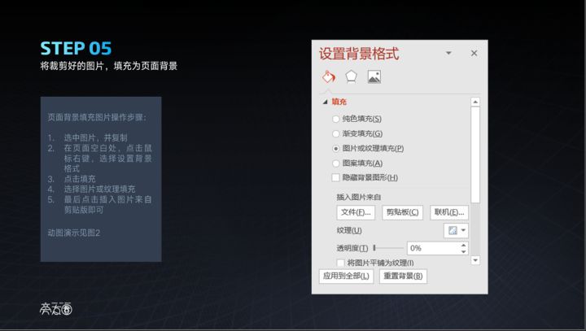Click the 透明度 slider handle
This screenshot has width=586, height=331.
point(374,248)
